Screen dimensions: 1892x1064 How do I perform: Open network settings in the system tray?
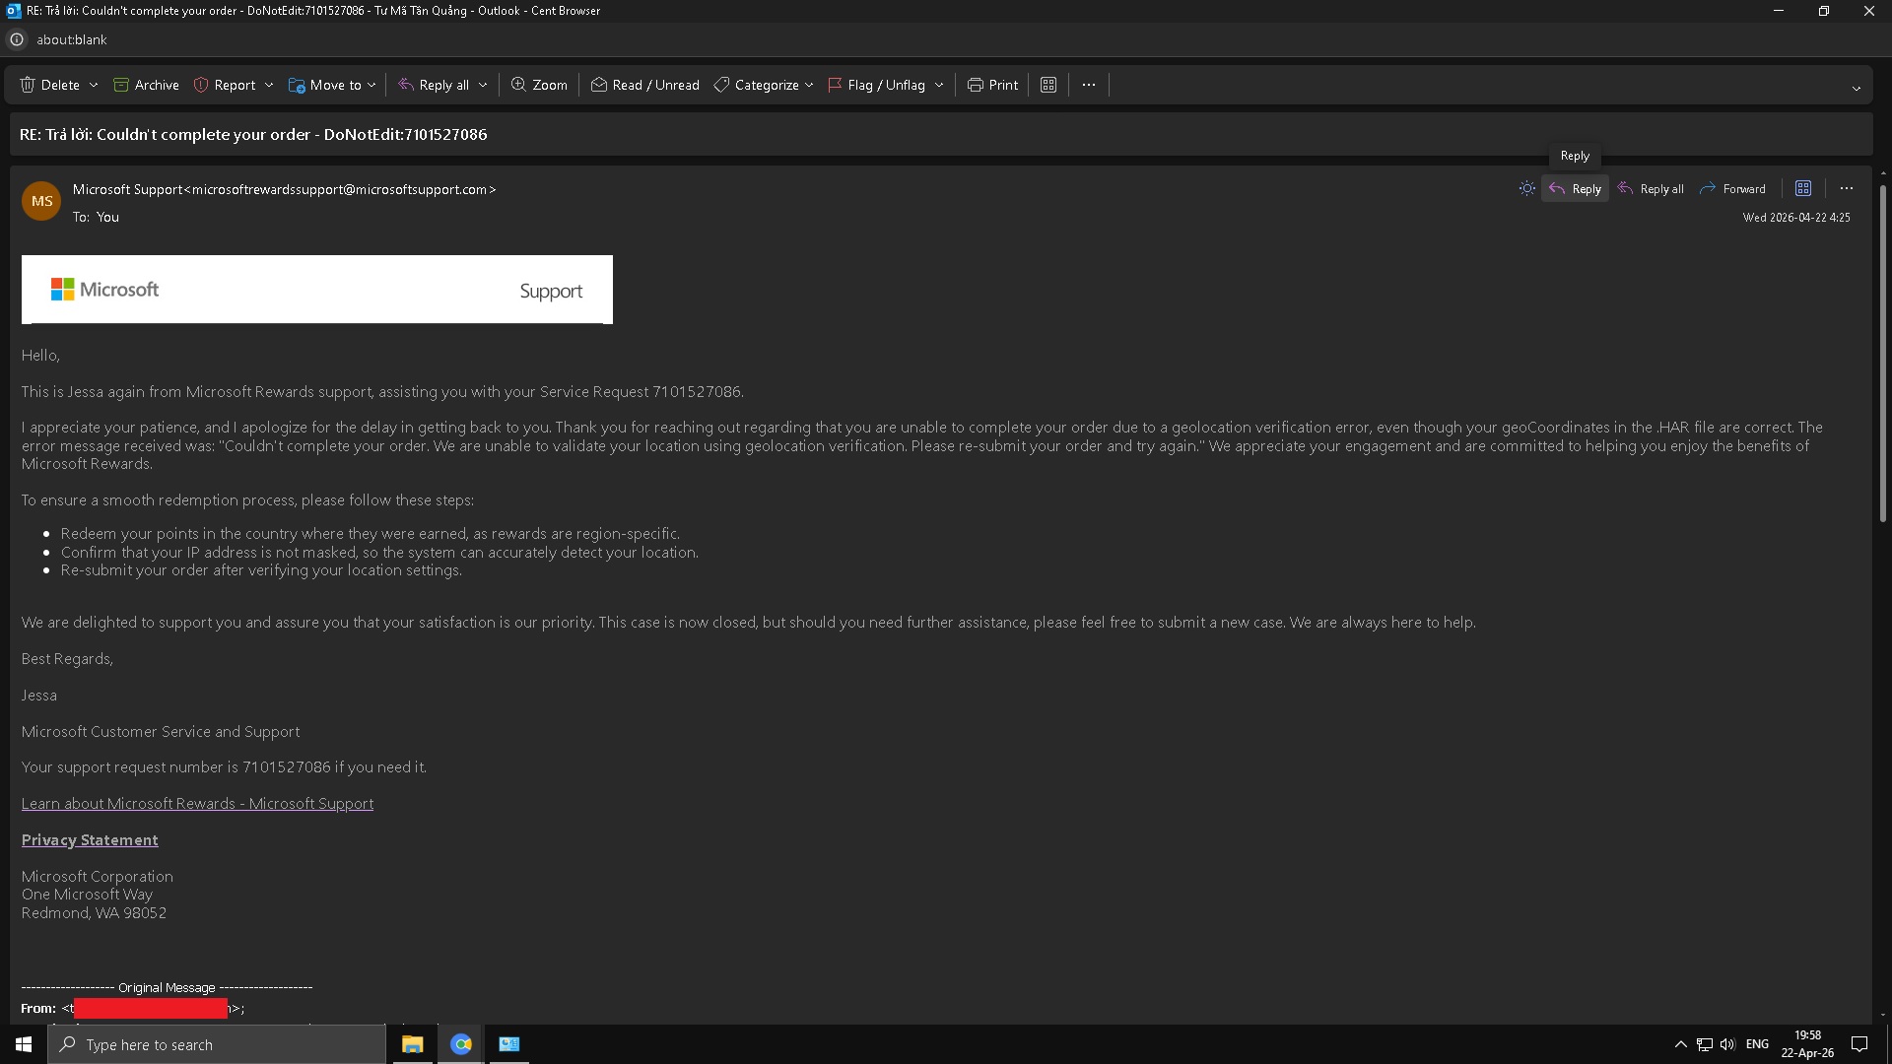click(x=1705, y=1044)
